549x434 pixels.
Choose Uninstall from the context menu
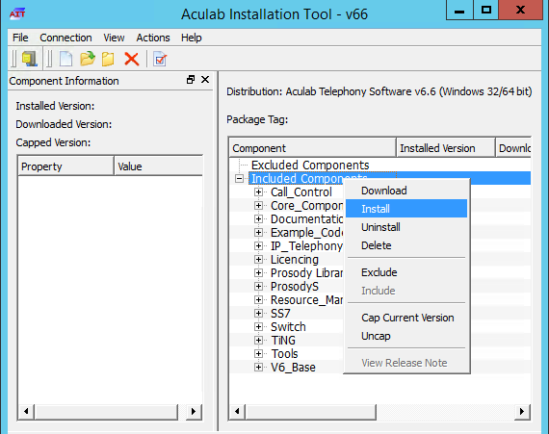click(406, 227)
